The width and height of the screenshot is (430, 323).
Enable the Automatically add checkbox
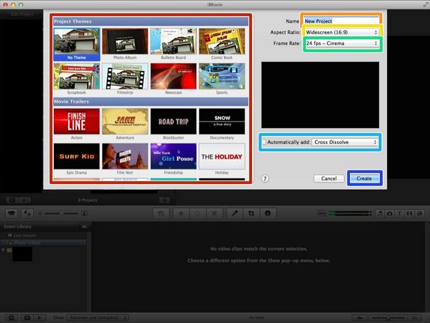coord(264,142)
